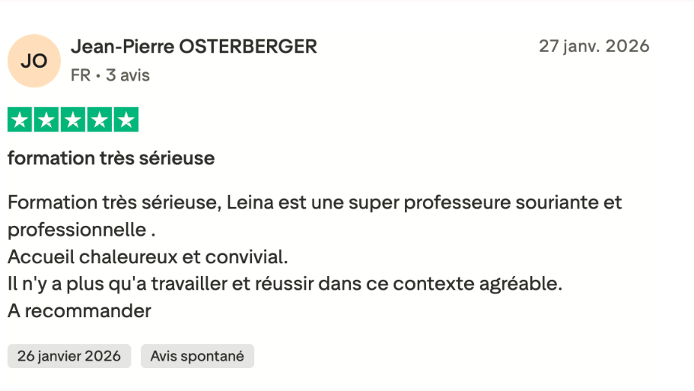The height and width of the screenshot is (391, 694).
Task: Click the Avis spontané label chip
Action: click(x=197, y=356)
